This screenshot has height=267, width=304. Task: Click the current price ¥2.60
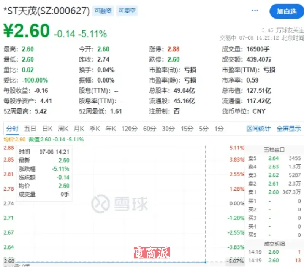(x=27, y=30)
